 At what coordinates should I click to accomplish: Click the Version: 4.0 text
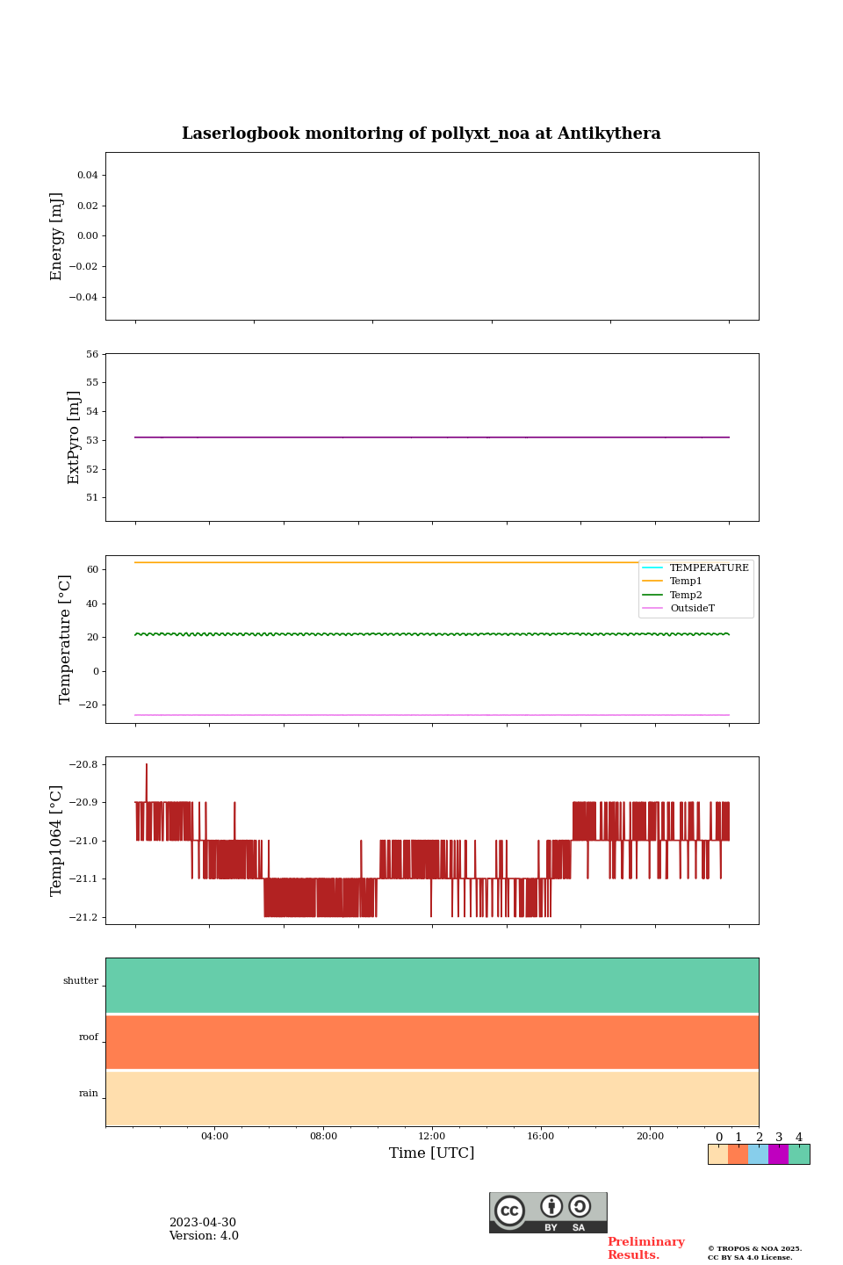[204, 1236]
